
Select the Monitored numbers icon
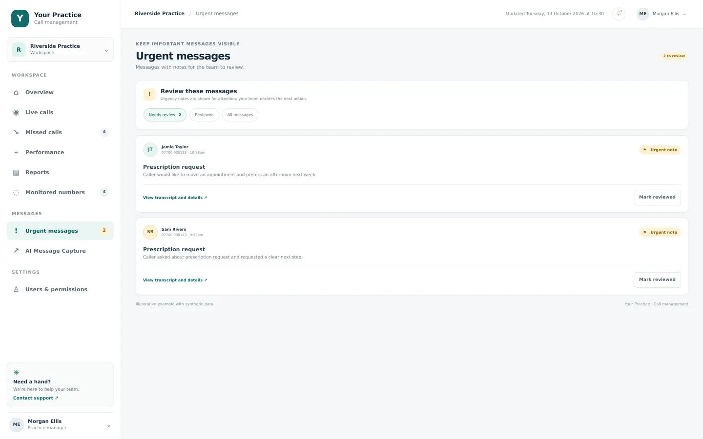tap(16, 192)
